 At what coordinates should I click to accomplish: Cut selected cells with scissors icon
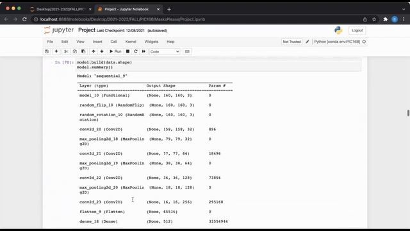point(66,51)
